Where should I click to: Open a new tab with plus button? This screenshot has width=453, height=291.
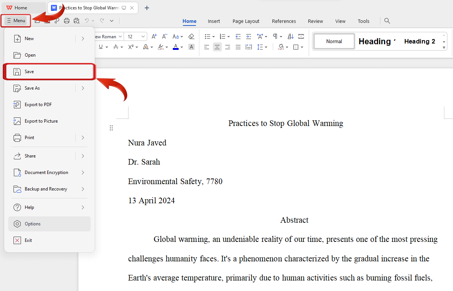[147, 8]
